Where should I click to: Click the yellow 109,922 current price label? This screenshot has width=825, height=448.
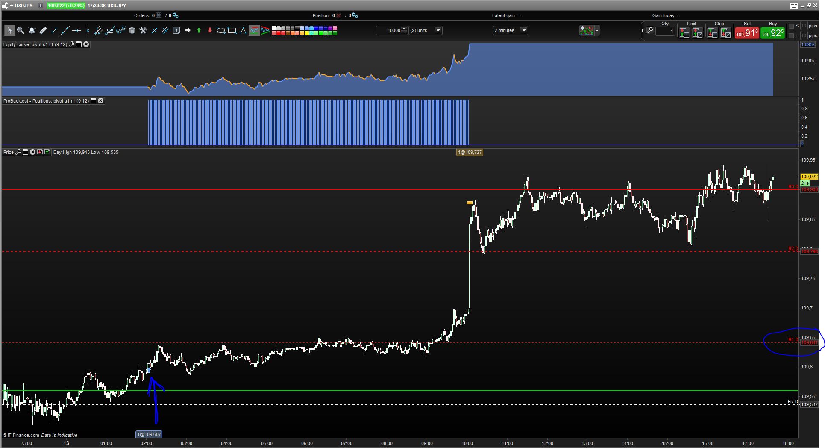[809, 177]
